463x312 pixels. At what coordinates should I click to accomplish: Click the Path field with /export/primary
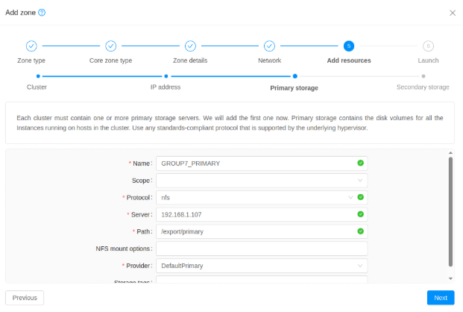262,231
